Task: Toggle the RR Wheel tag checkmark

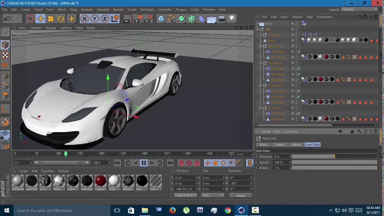Action: coord(299,52)
